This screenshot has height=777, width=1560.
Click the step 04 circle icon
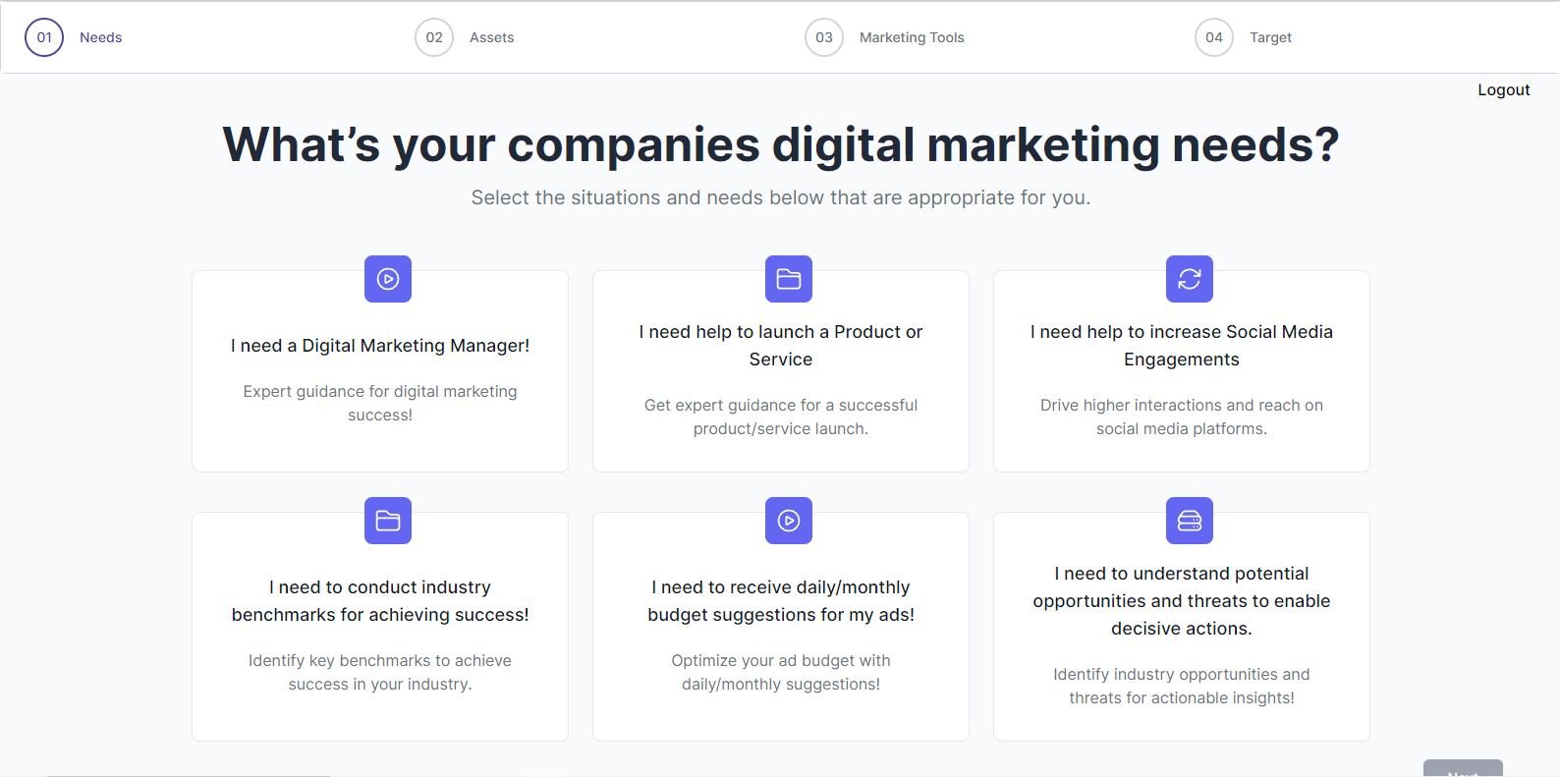point(1214,37)
